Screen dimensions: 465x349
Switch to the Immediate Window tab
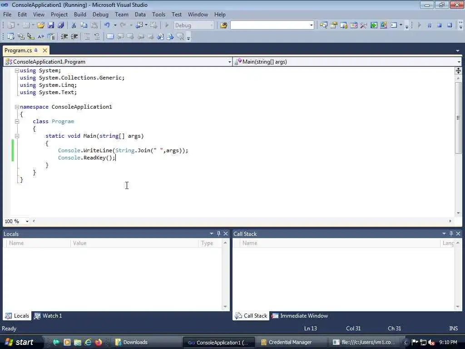[300, 316]
